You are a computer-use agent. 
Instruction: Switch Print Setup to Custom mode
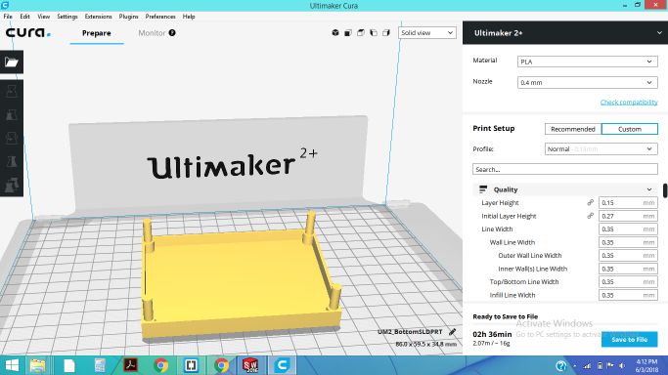[629, 129]
